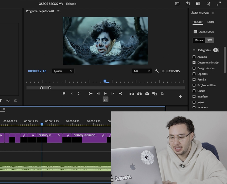Image resolution: width=227 pixels, height=184 pixels.
Task: Export frame with the camera icon
Action: pos(147,94)
